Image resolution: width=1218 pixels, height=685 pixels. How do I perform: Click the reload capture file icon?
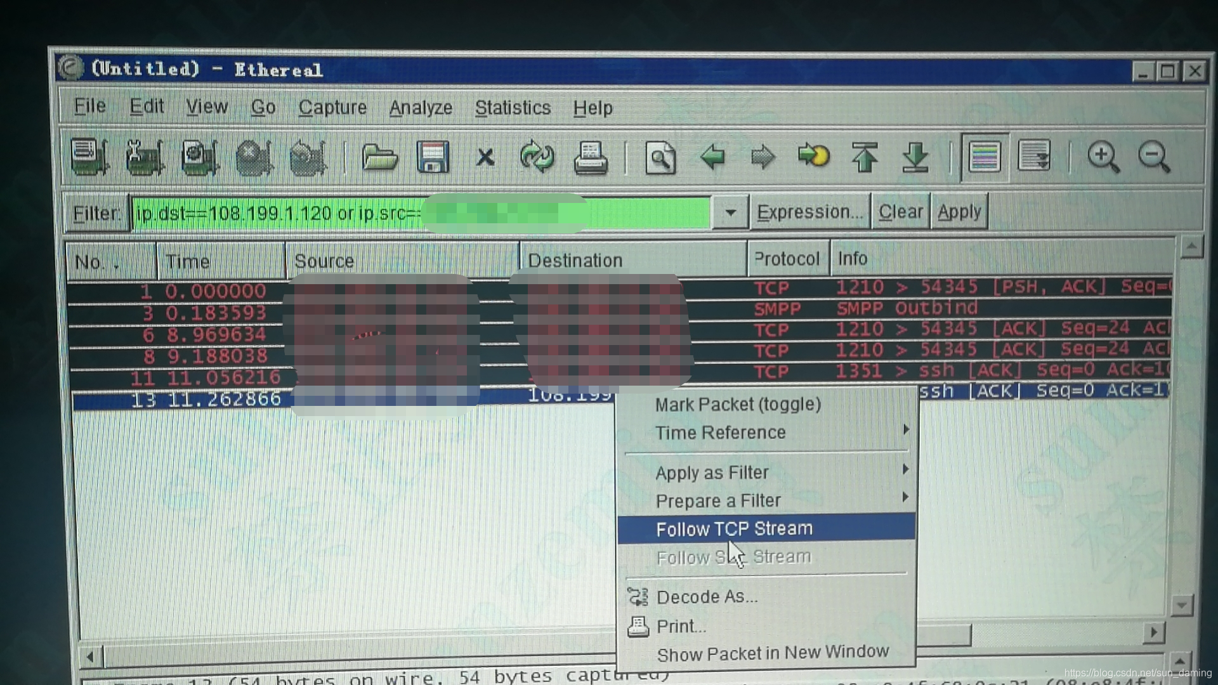coord(537,157)
